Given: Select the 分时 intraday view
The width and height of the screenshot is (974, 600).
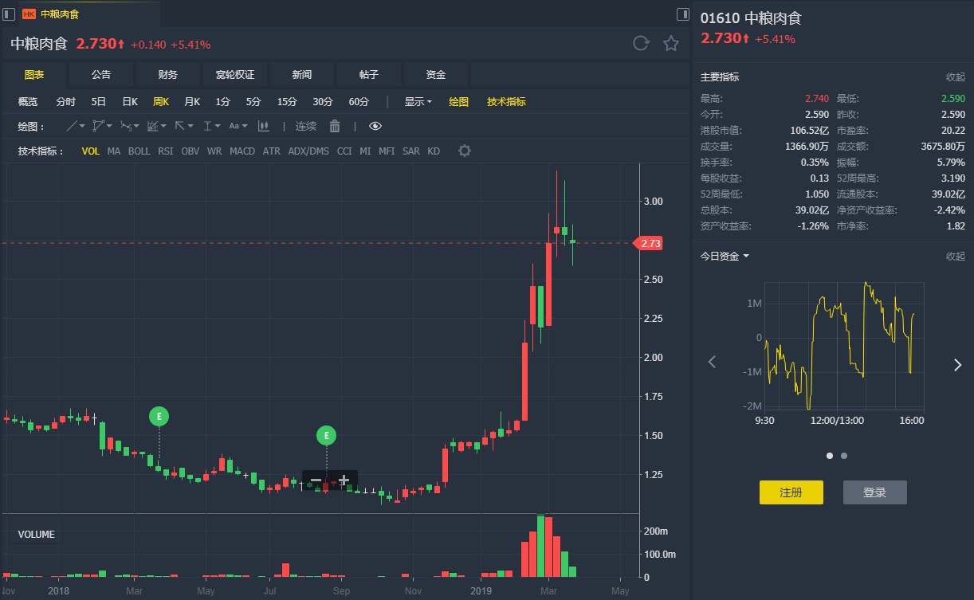Looking at the screenshot, I should tap(66, 101).
